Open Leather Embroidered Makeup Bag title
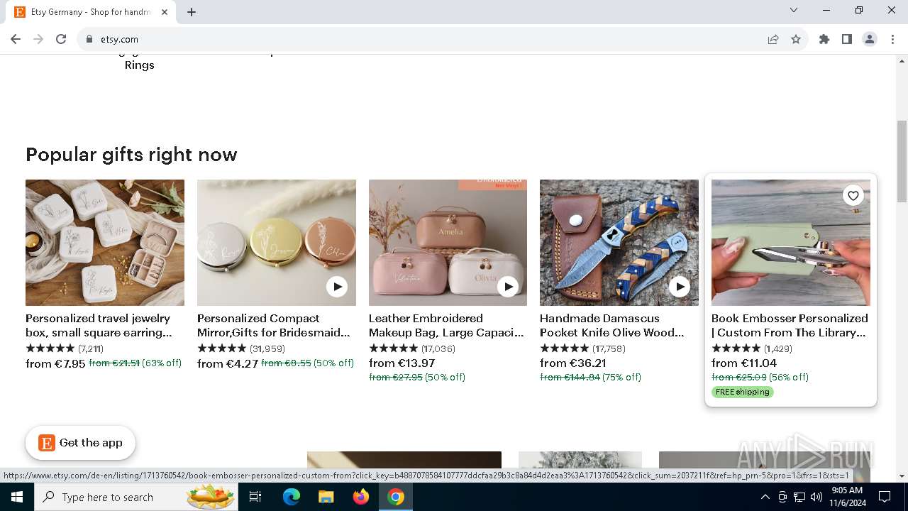 446,325
